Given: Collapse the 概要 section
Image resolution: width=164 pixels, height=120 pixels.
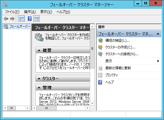Looking at the screenshot, I should [x=39, y=50].
